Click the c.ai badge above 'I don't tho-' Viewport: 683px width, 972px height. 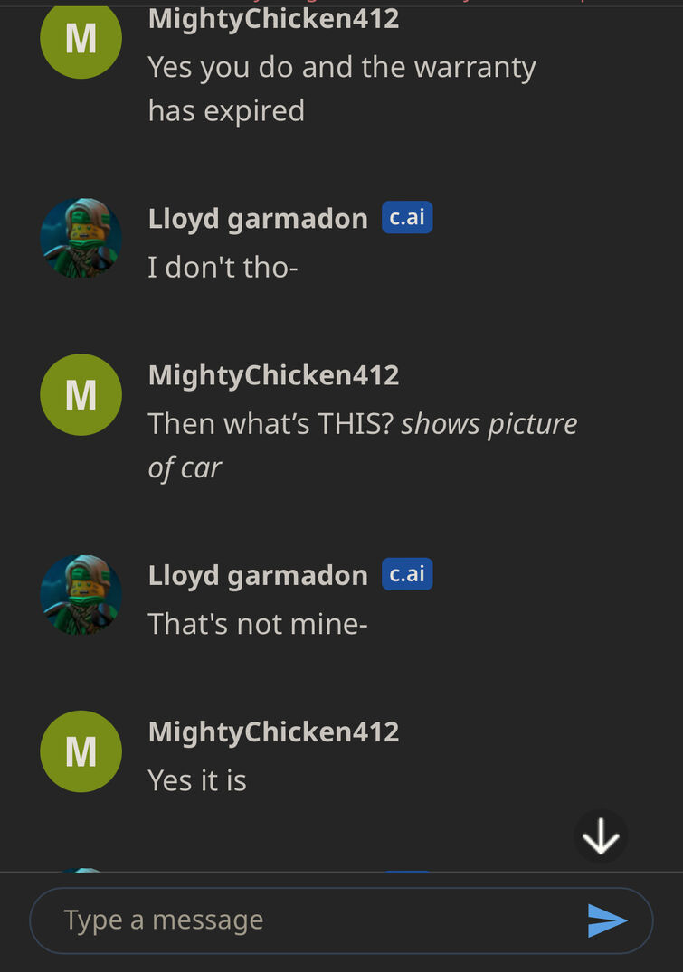pyautogui.click(x=407, y=218)
